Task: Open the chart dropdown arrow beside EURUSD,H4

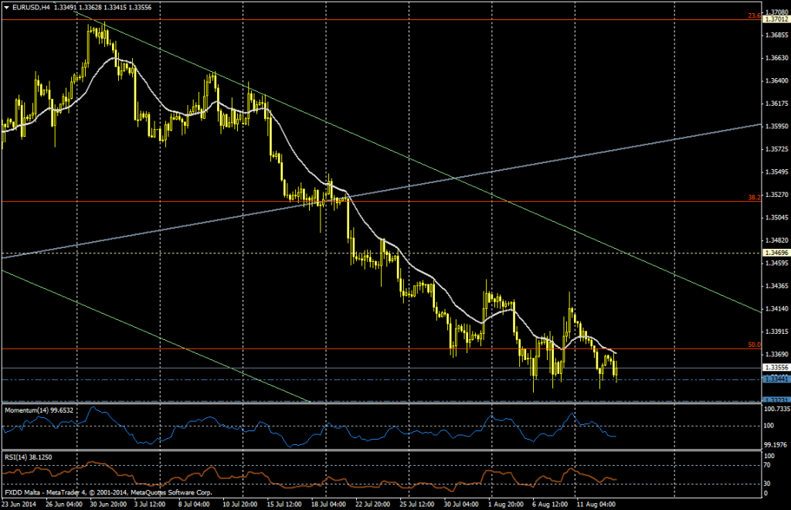Action: point(6,6)
